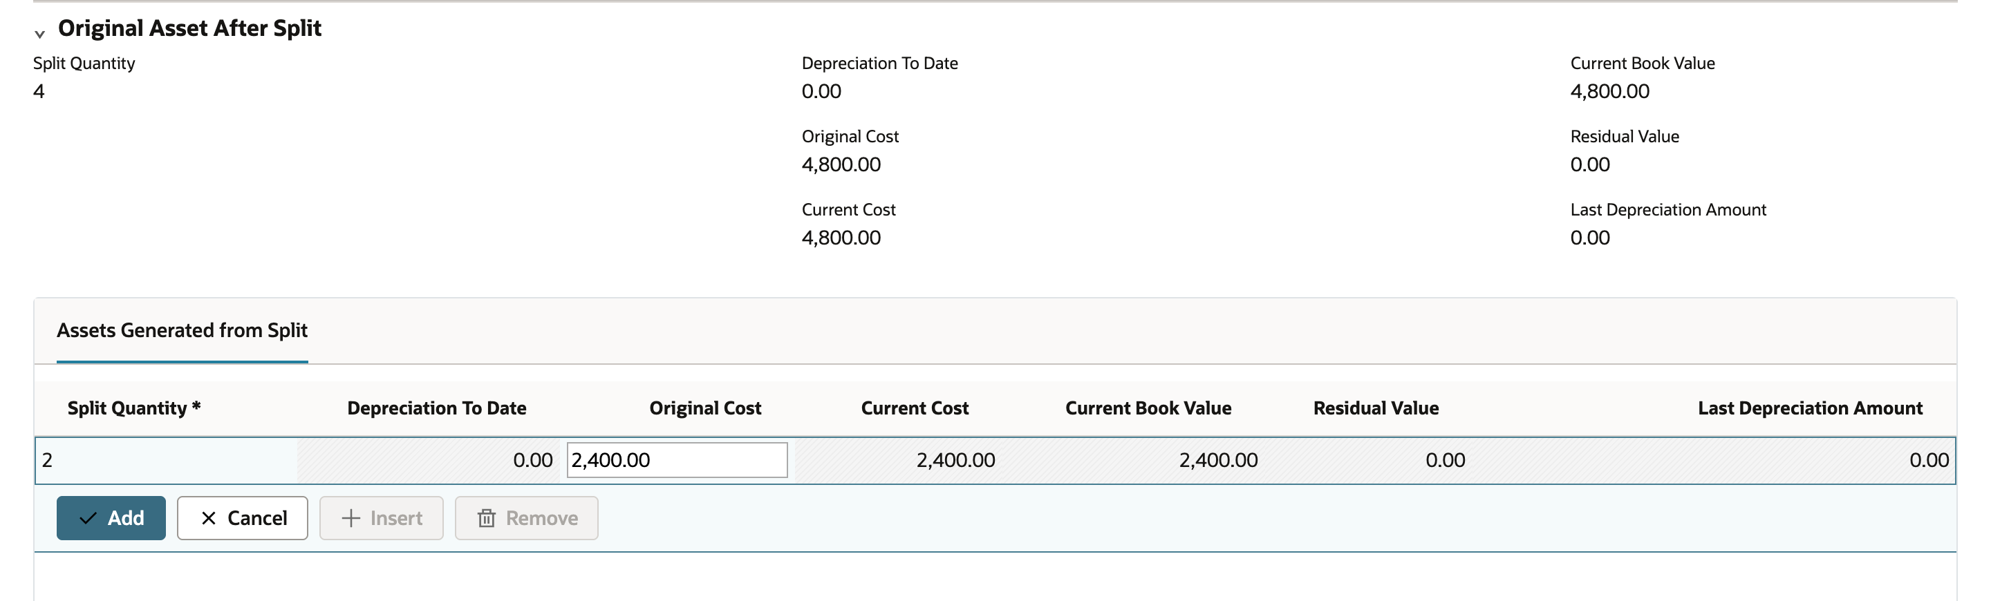
Task: Click the Add button
Action: 111,517
